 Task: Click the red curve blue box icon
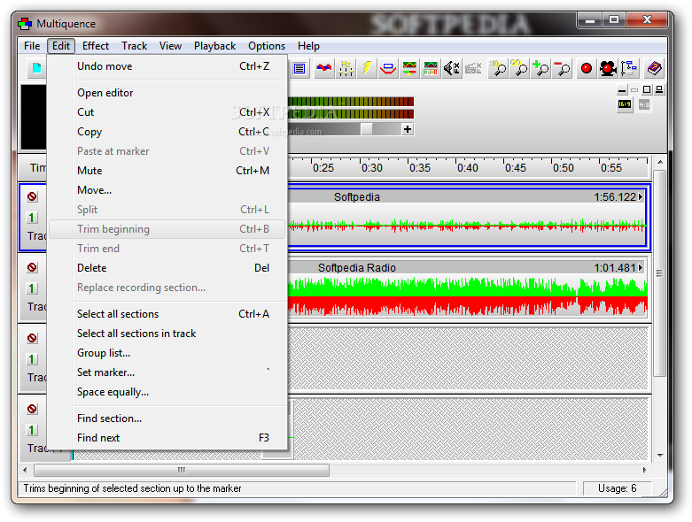pos(388,68)
